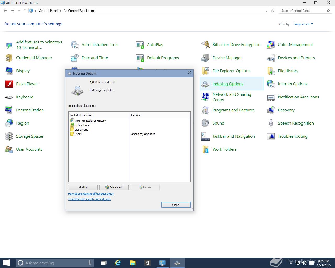This screenshot has width=335, height=268.
Task: Open Devices and Printers icon
Action: coord(271,58)
